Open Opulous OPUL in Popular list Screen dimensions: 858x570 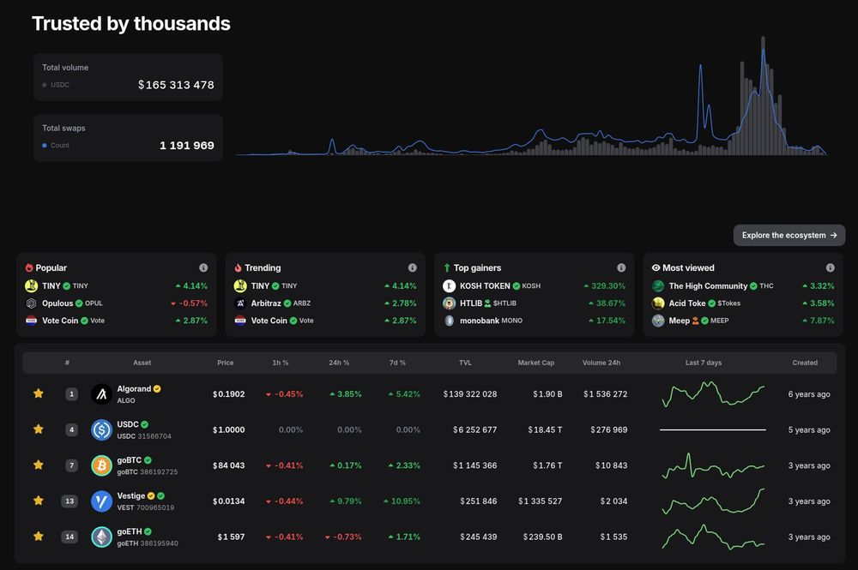[116, 303]
